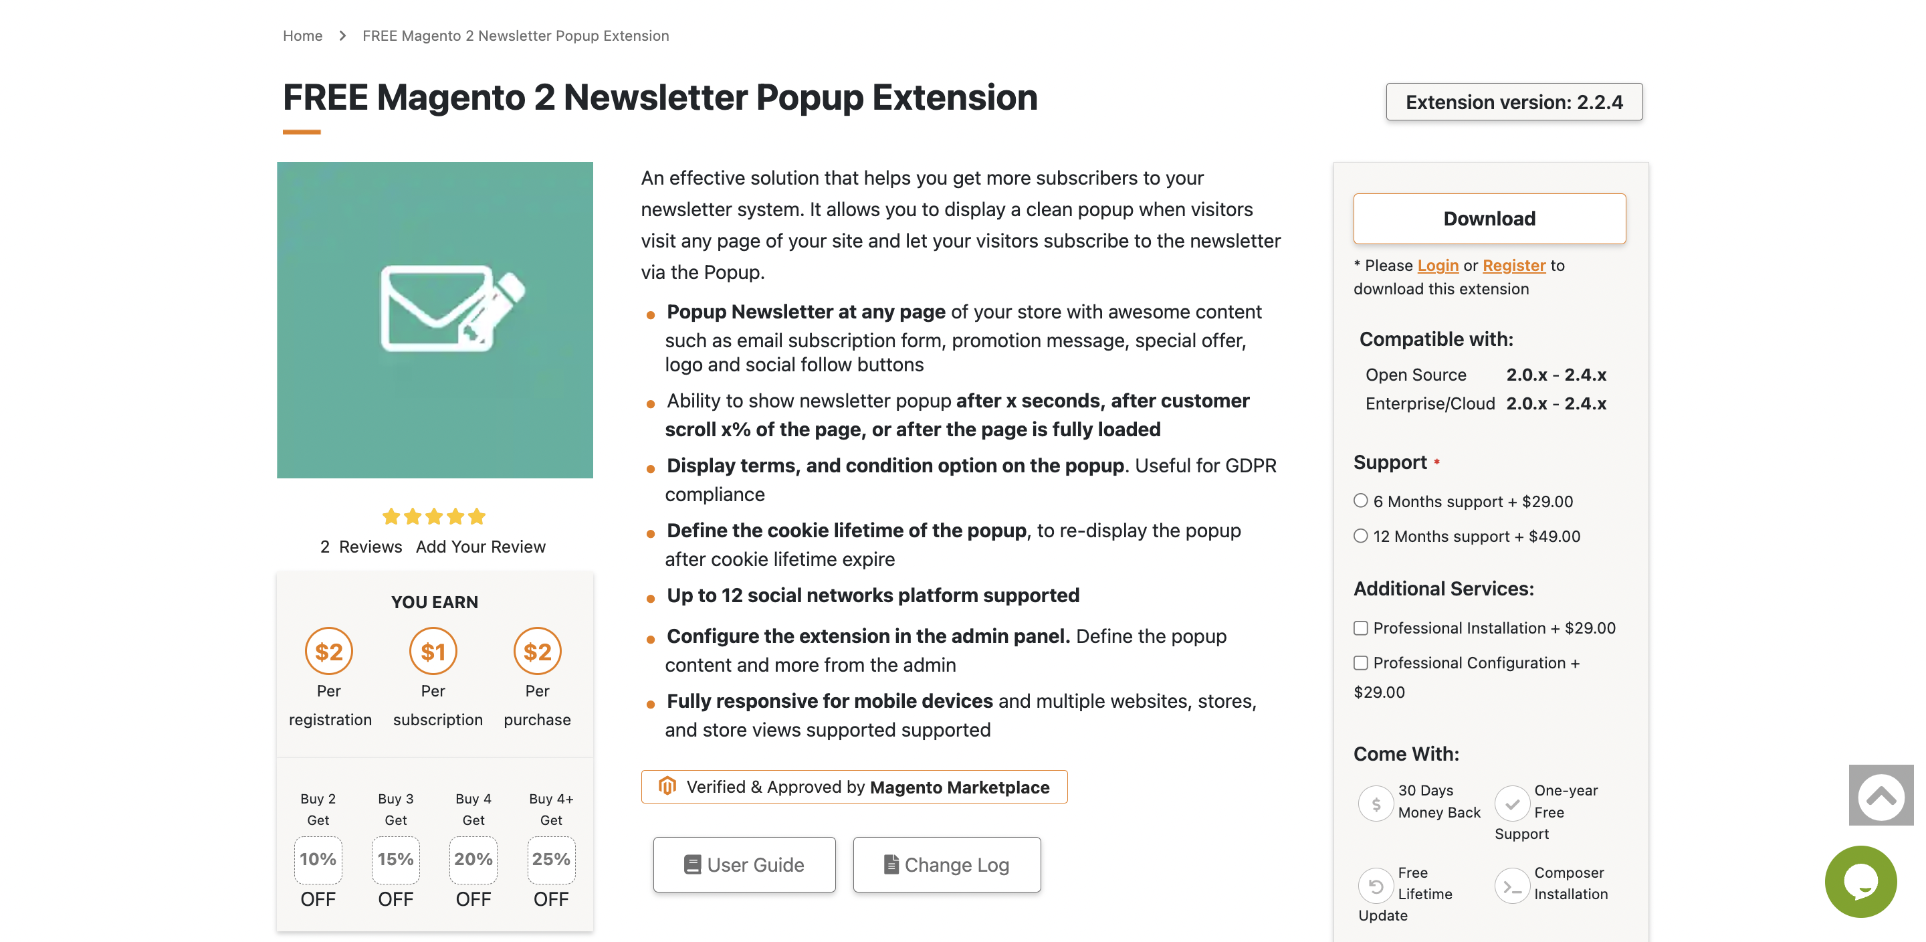View the Change Log

946,865
